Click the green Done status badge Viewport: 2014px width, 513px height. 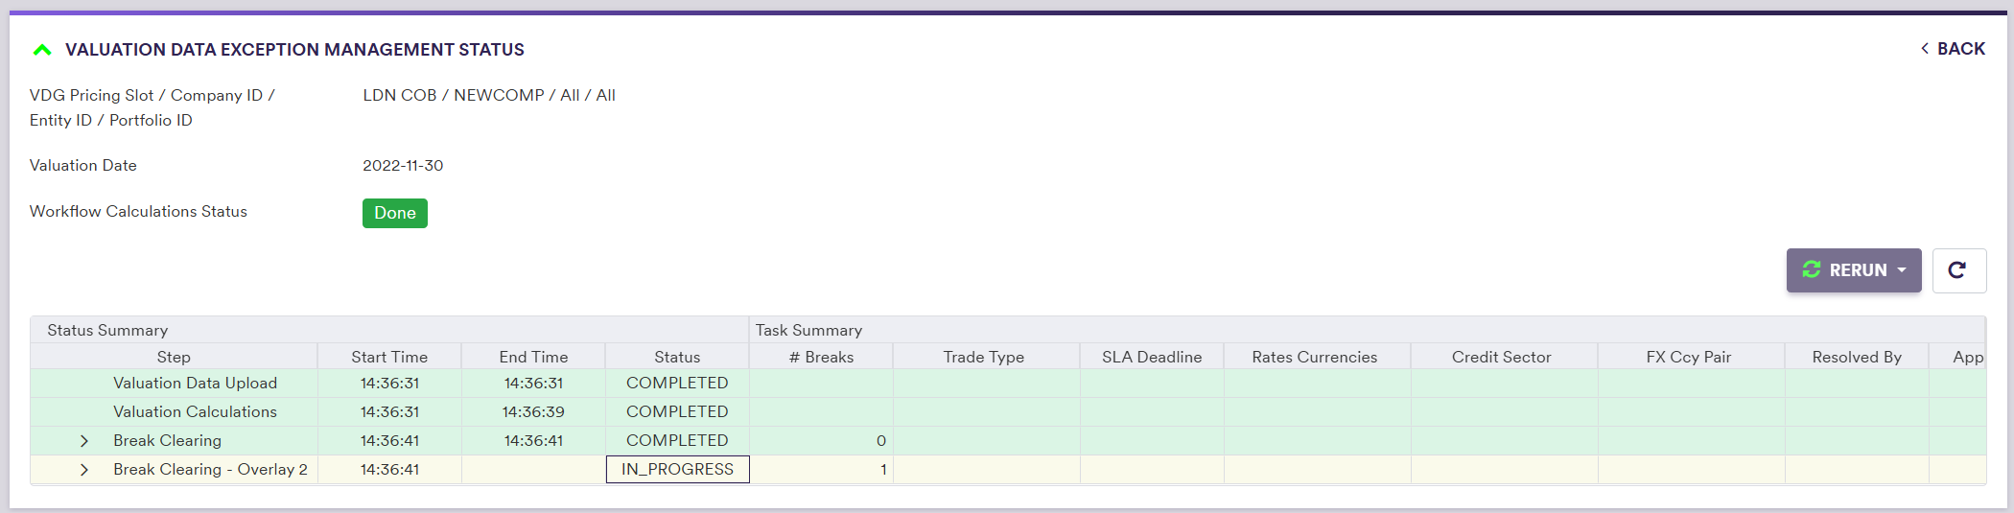(x=394, y=213)
